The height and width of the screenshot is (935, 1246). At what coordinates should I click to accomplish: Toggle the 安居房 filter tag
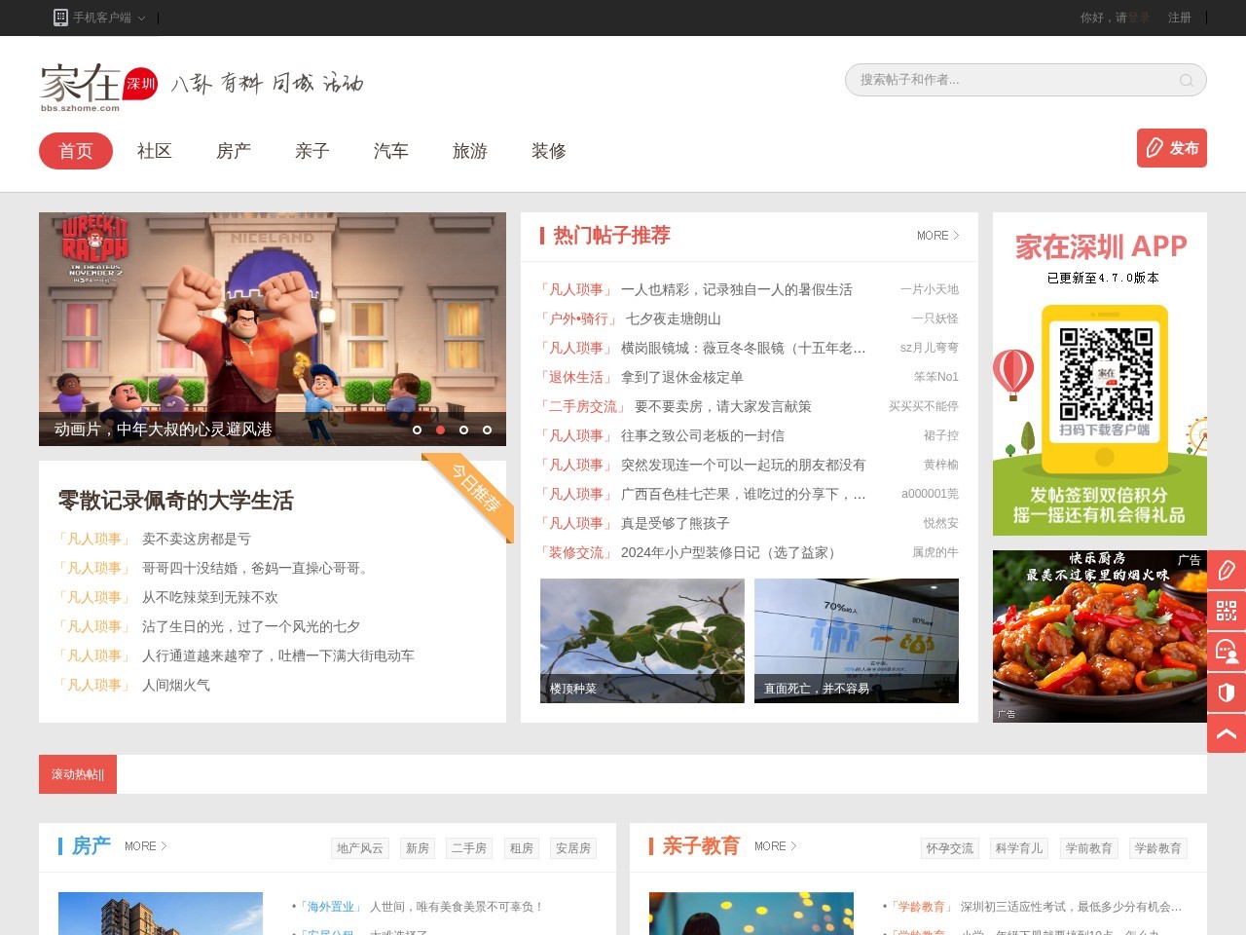[x=574, y=848]
